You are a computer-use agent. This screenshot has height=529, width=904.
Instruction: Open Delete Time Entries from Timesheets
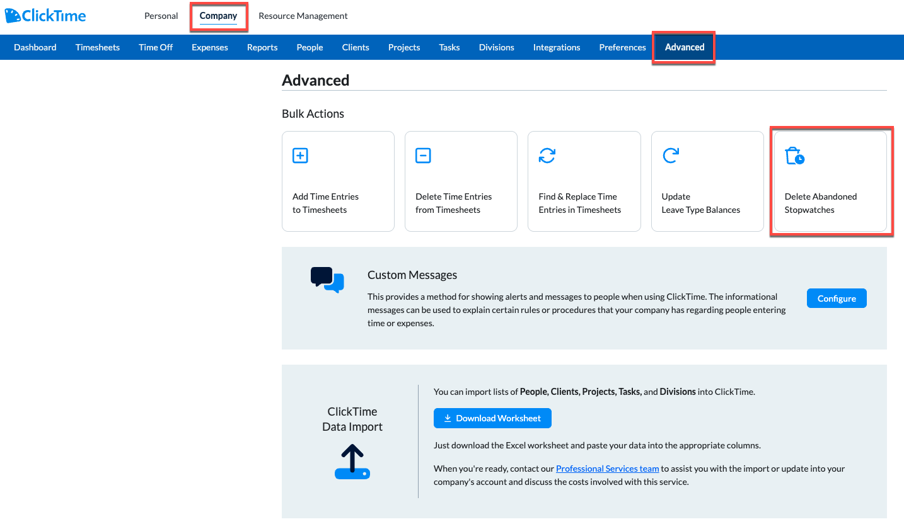point(461,181)
